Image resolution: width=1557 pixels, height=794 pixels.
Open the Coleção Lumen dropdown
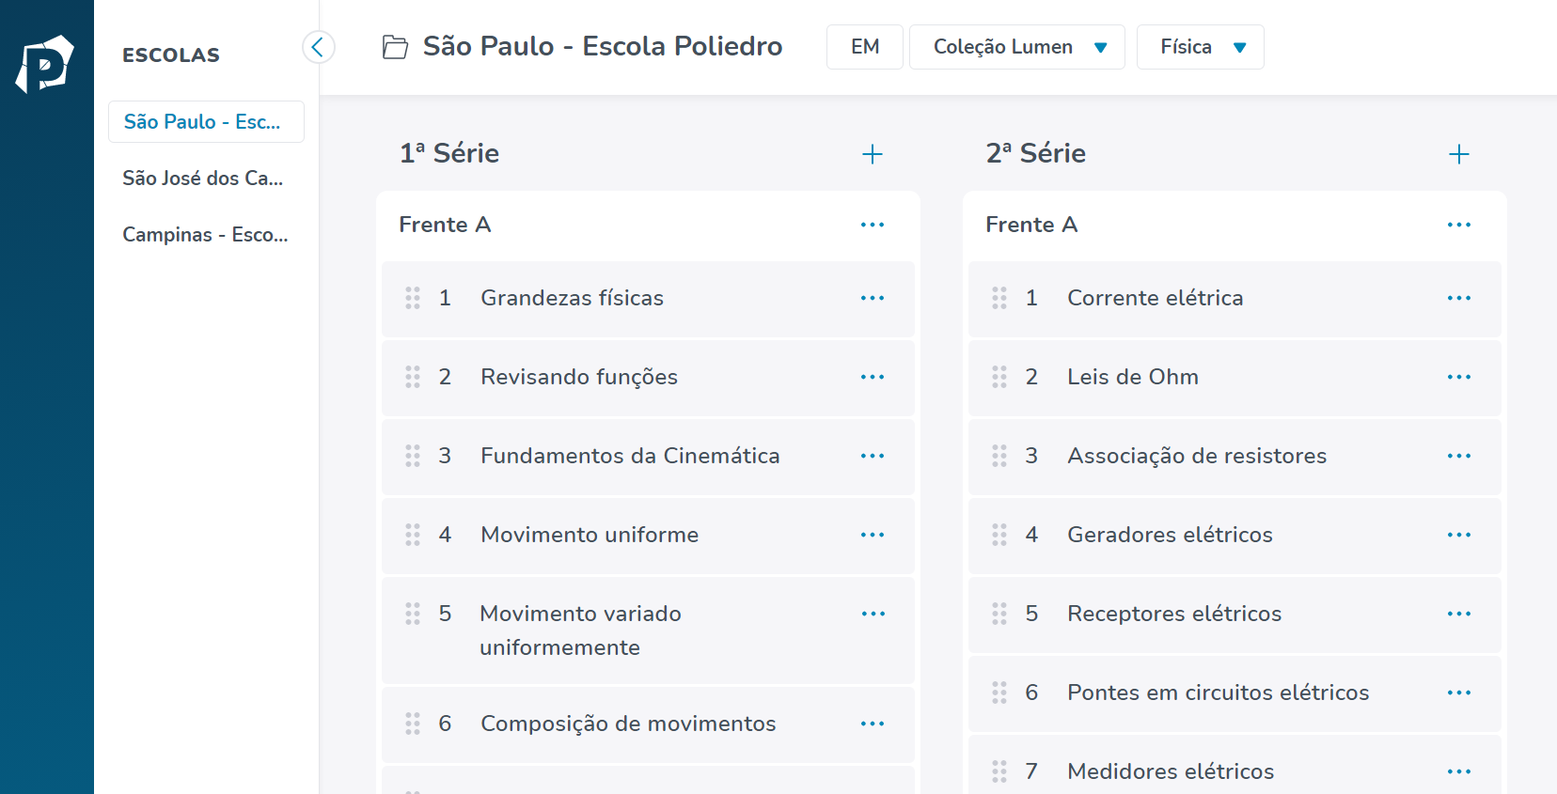tap(1017, 47)
